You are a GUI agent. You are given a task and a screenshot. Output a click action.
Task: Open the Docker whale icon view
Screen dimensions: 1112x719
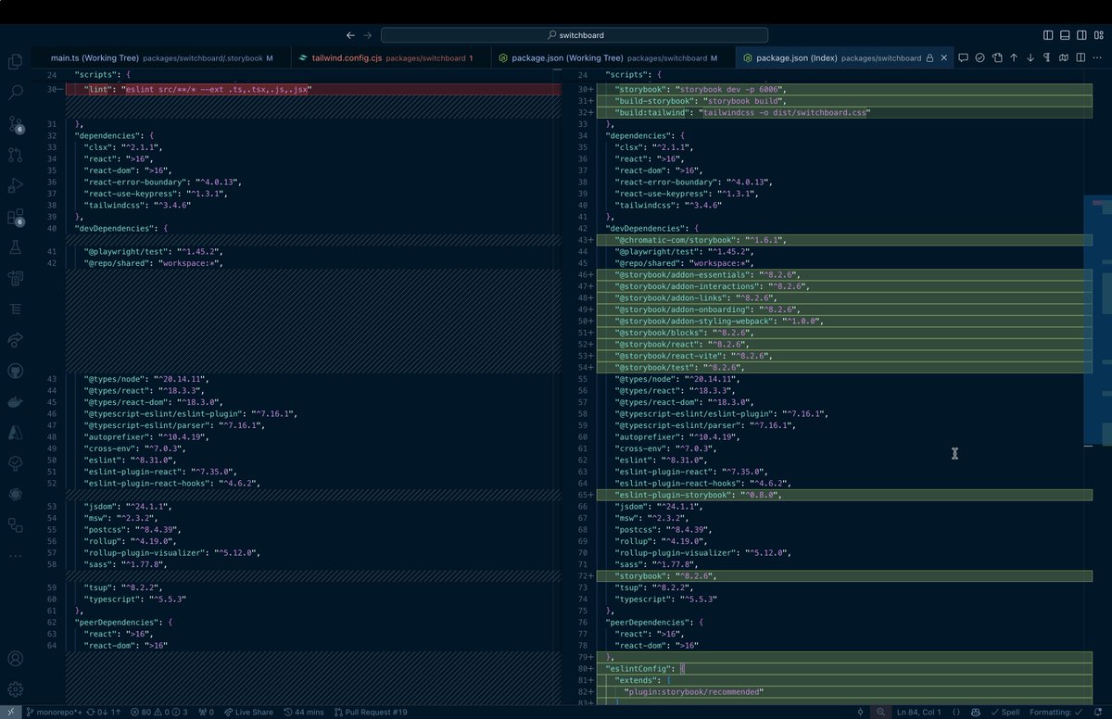coord(15,402)
